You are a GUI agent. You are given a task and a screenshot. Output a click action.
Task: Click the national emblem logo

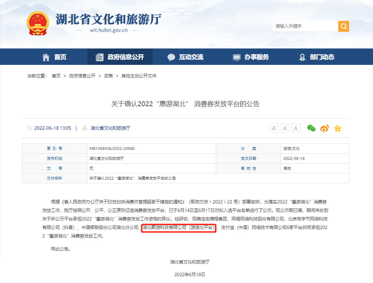(38, 24)
